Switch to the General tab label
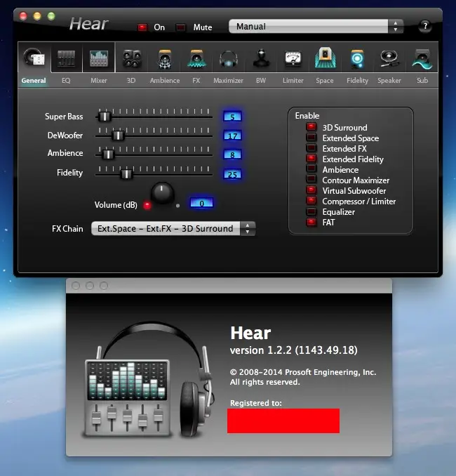This screenshot has width=456, height=476. [34, 81]
